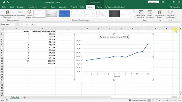The image size is (182, 102).
Task: Click the blue line series in chart
Action: coord(117,56)
